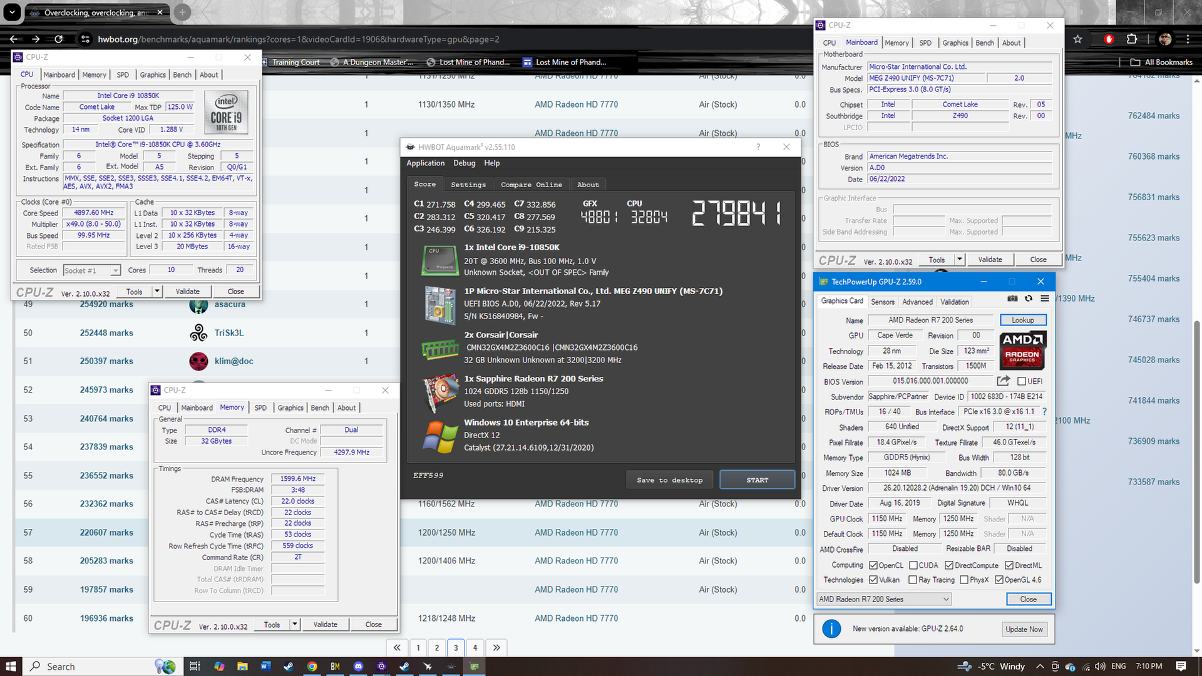
Task: Go to rankings page 4
Action: coord(475,647)
